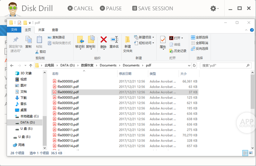Open Explorer help question mark icon
256x166 pixels.
[252, 30]
